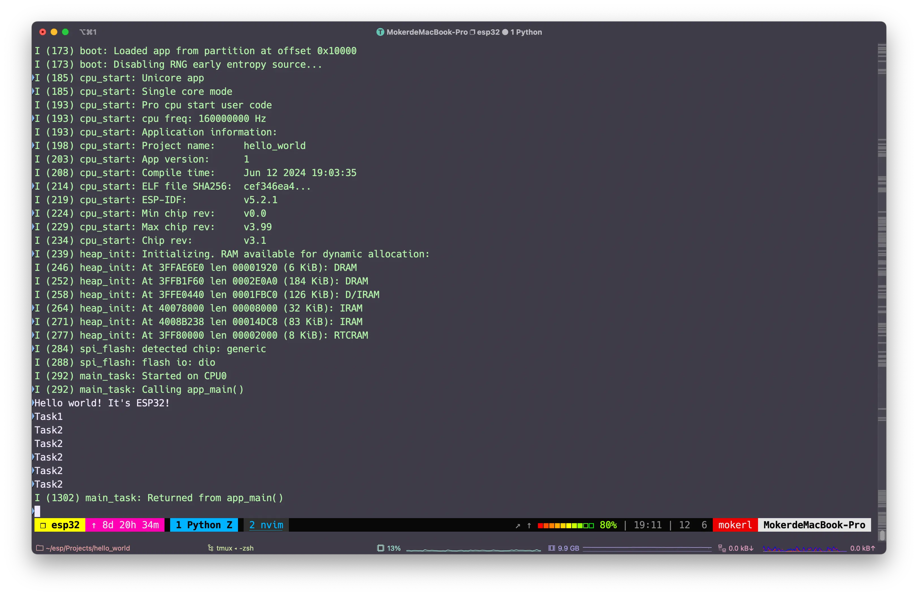Switch to tmux window 2 nvim
This screenshot has height=596, width=918.
[x=266, y=525]
